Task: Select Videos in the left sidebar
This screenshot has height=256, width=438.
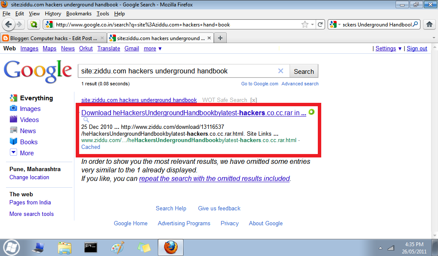Action: 30,120
